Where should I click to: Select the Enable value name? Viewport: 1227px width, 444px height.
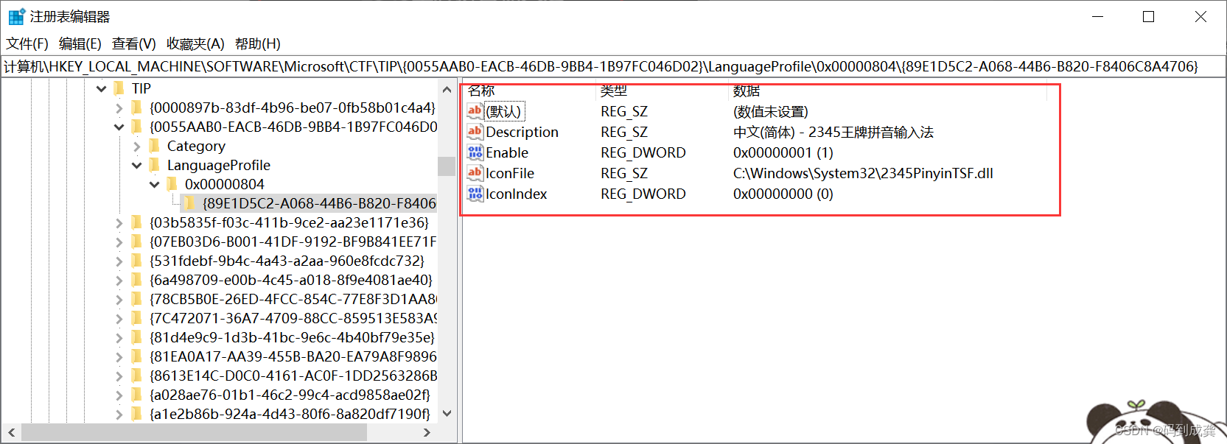507,152
